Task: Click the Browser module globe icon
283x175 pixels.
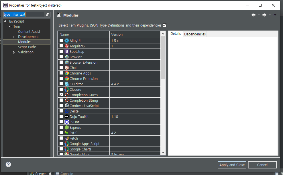Action: tap(67, 57)
